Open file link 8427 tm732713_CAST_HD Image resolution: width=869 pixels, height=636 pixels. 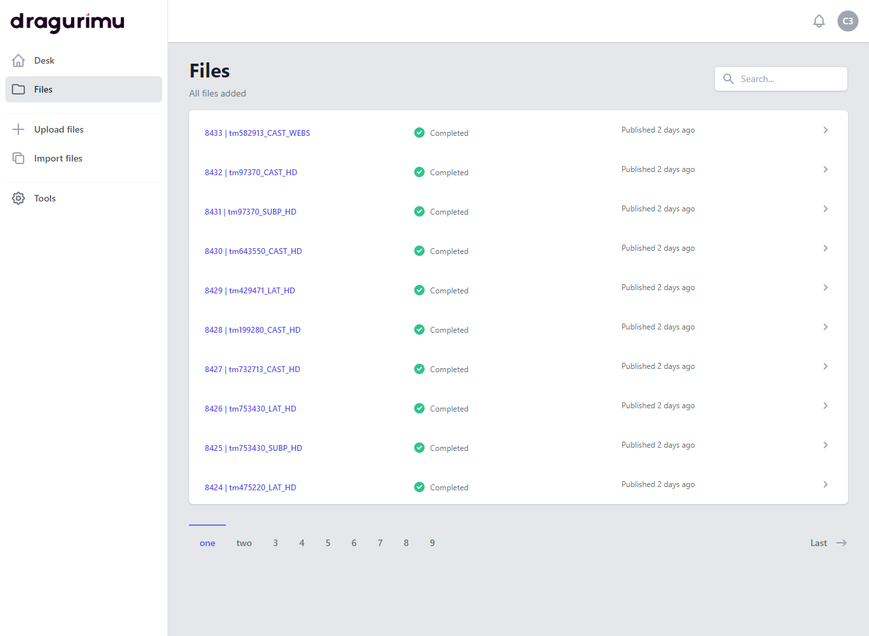252,370
